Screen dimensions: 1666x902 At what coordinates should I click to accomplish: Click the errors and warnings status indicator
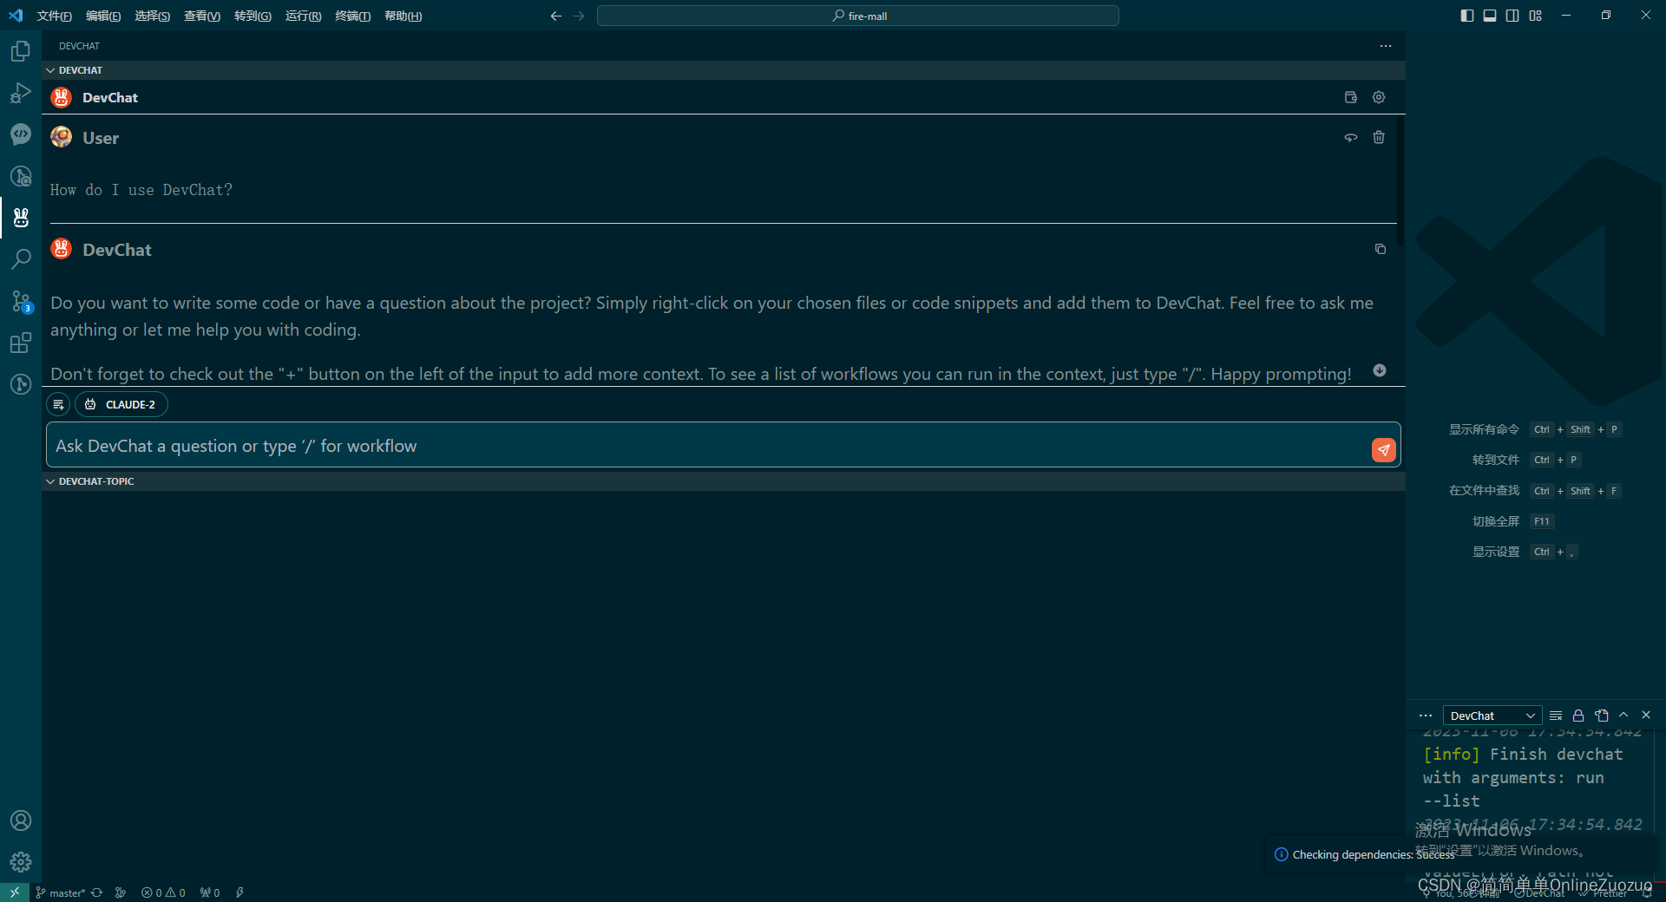(x=163, y=892)
